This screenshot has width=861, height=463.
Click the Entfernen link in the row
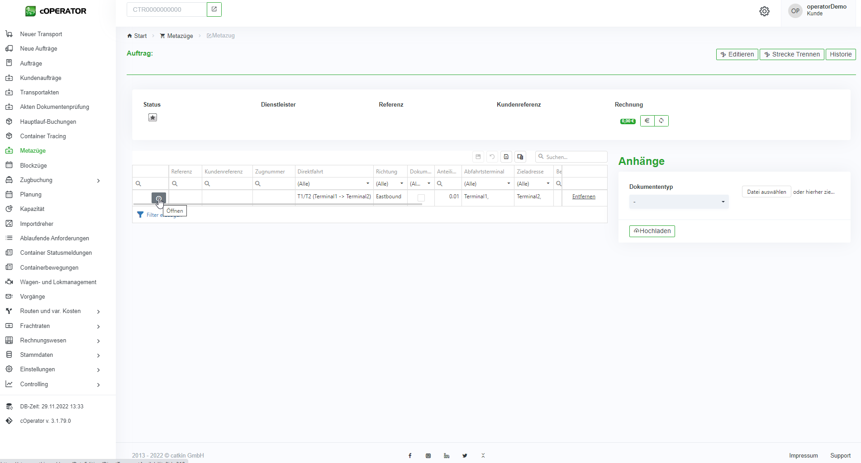584,196
